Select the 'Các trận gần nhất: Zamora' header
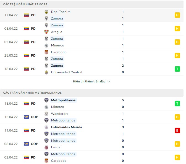Screen dimensions: 186x164 pyautogui.click(x=25, y=4)
